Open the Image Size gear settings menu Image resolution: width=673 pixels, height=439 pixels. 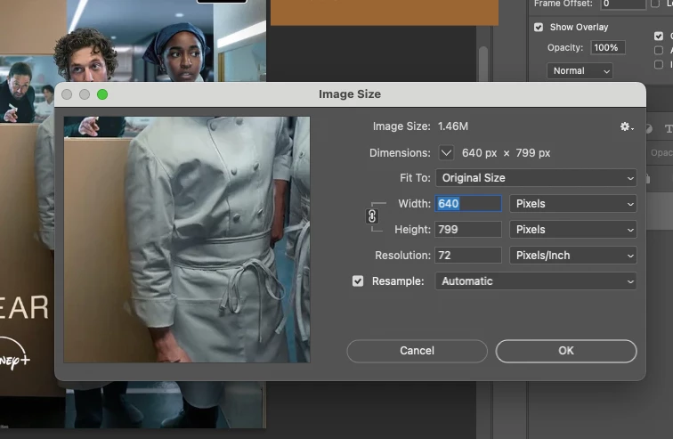click(627, 126)
